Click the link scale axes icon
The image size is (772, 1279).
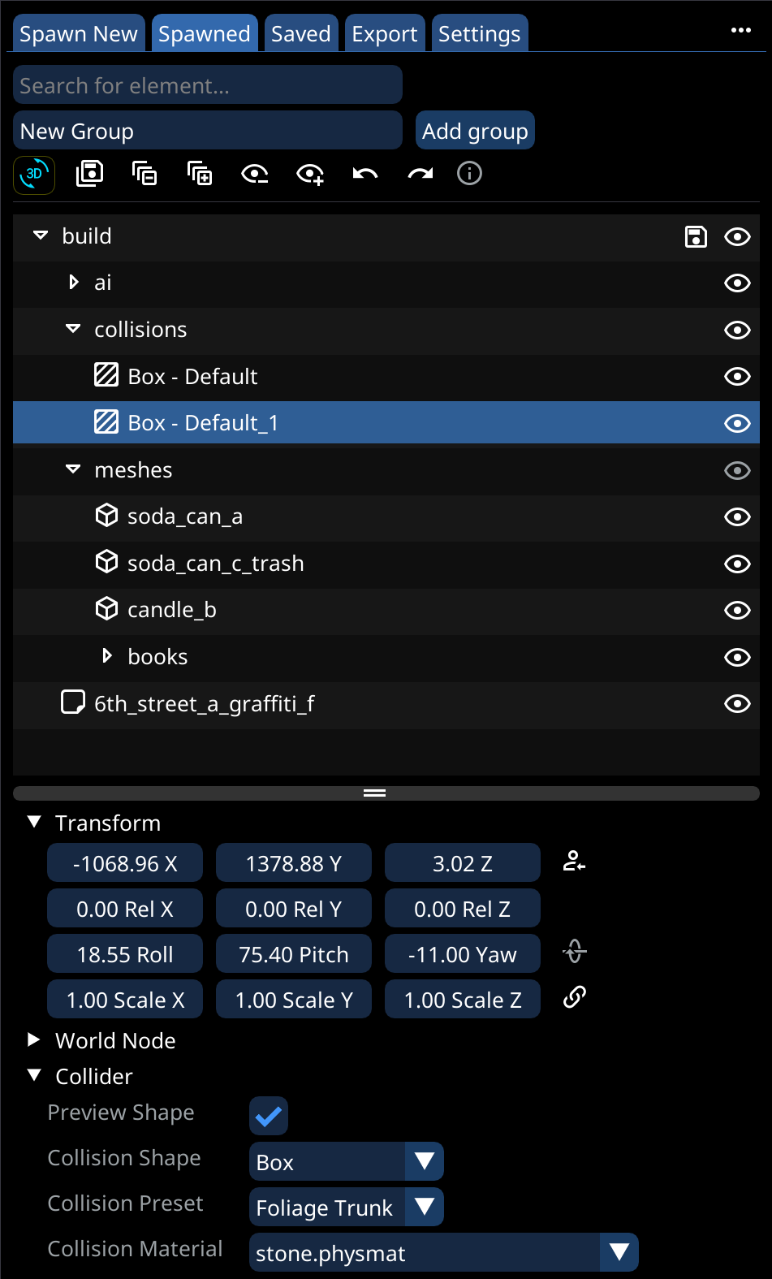click(575, 997)
